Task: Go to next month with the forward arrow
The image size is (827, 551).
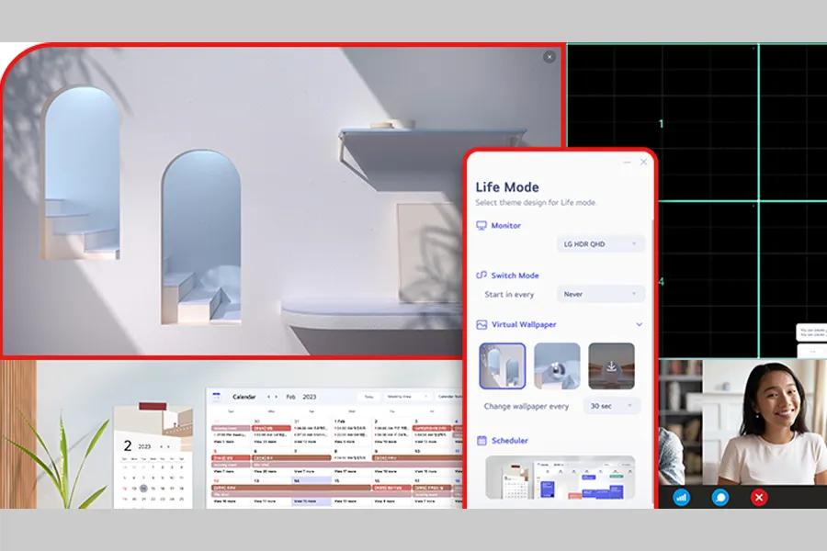Action: point(276,395)
